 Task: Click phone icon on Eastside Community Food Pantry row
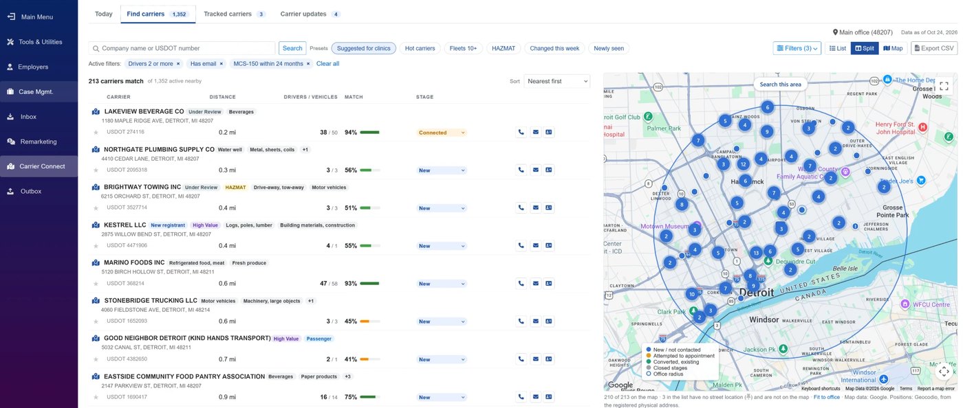point(521,397)
